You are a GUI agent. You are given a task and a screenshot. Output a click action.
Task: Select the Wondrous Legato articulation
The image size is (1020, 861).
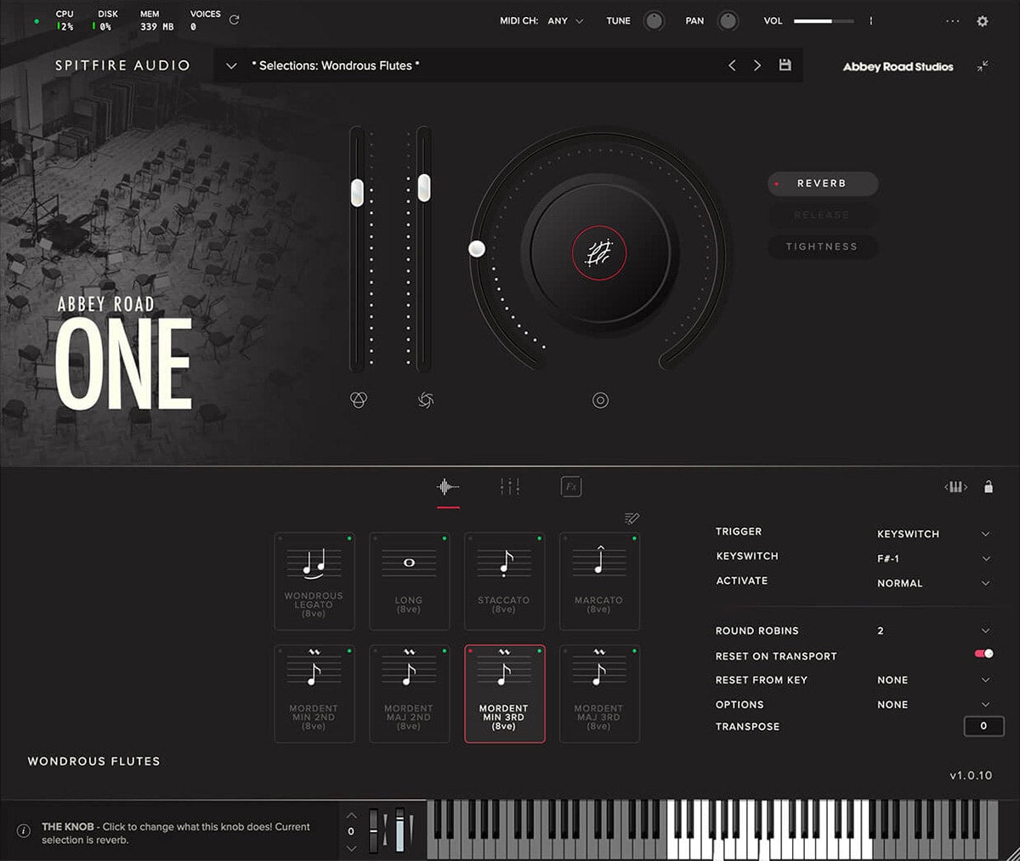[x=314, y=581]
